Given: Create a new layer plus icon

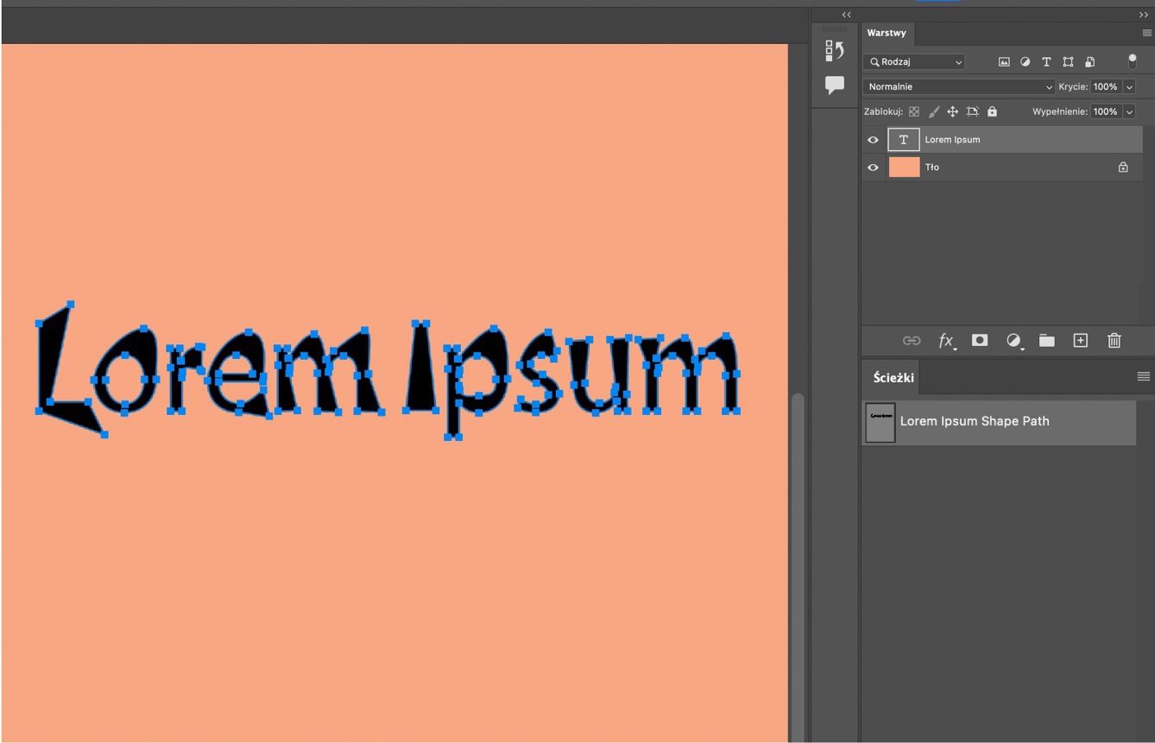Looking at the screenshot, I should point(1081,341).
